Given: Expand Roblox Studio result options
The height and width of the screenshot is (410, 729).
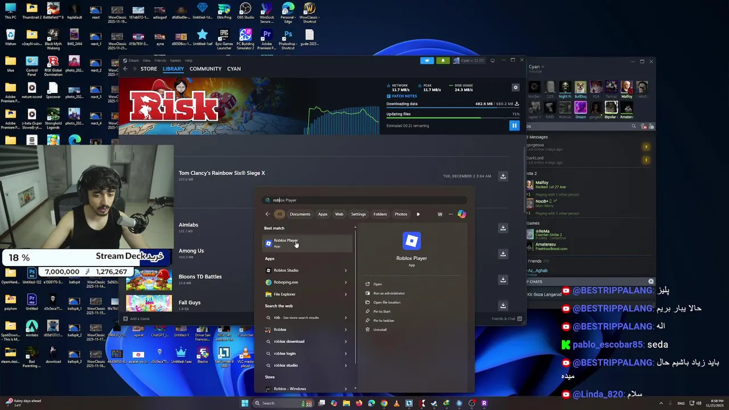Looking at the screenshot, I should [x=346, y=270].
